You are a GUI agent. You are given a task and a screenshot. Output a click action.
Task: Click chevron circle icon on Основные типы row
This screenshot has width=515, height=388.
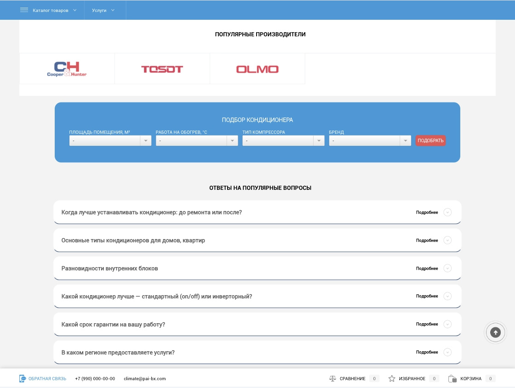pyautogui.click(x=447, y=240)
